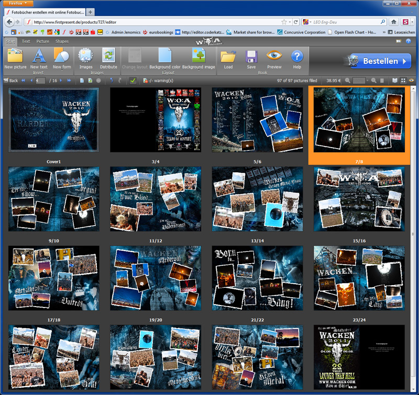Select the 15/16 page spread thumbnail

359,199
